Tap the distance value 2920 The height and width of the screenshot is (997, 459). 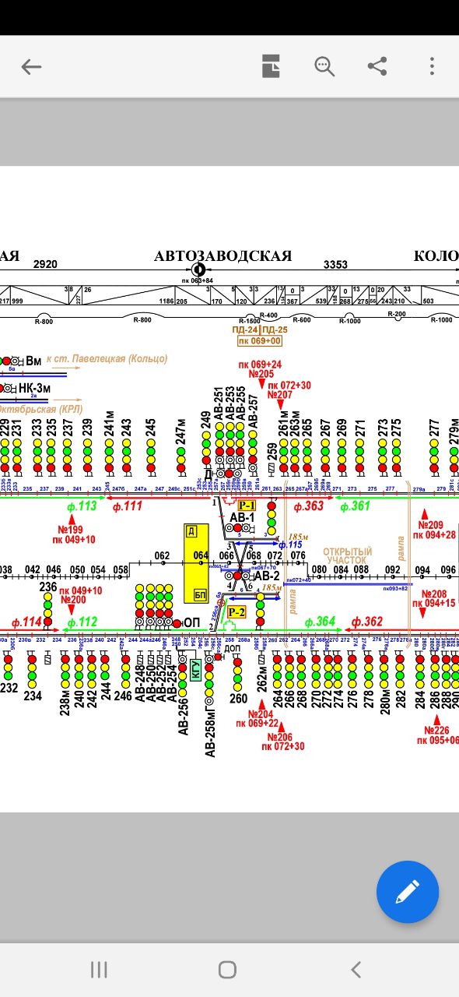point(45,265)
